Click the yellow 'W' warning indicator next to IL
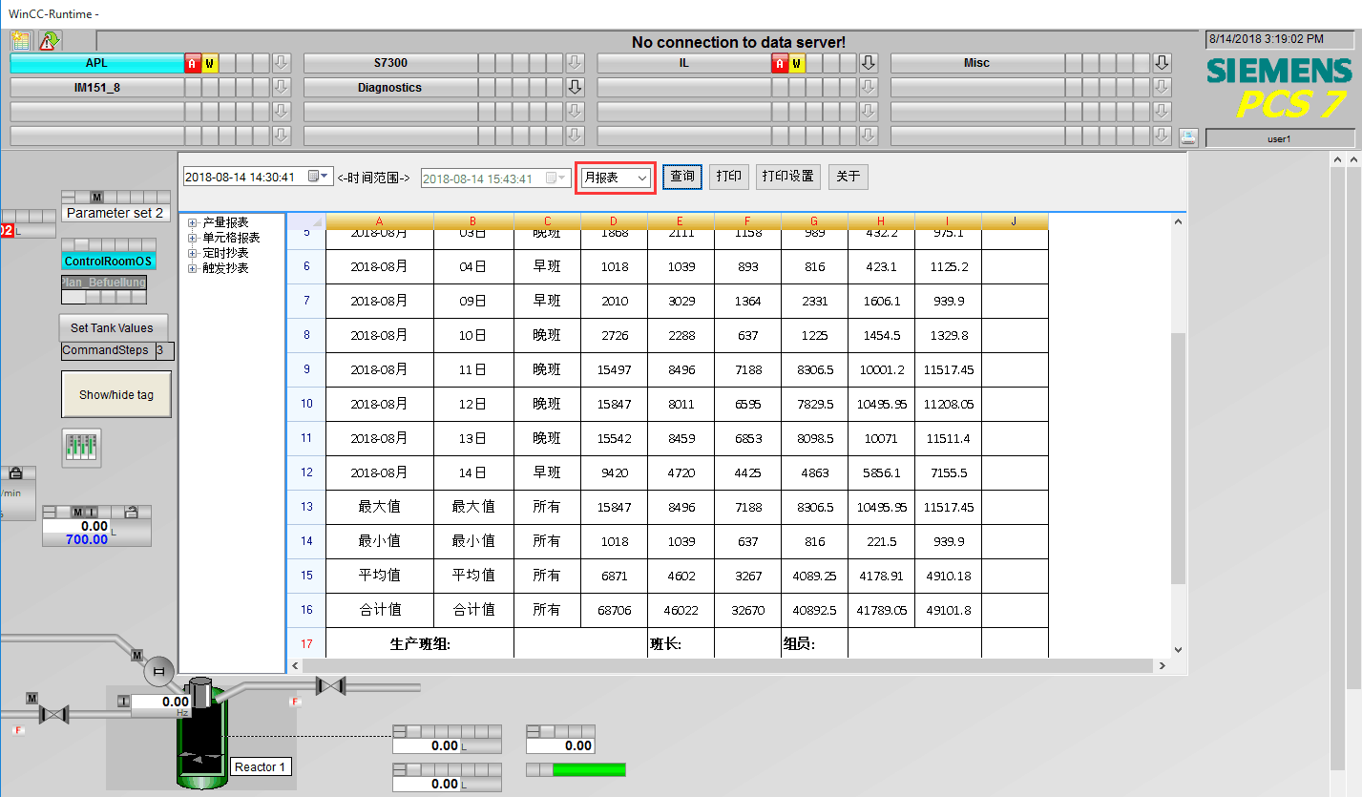Image resolution: width=1362 pixels, height=797 pixels. [x=798, y=63]
